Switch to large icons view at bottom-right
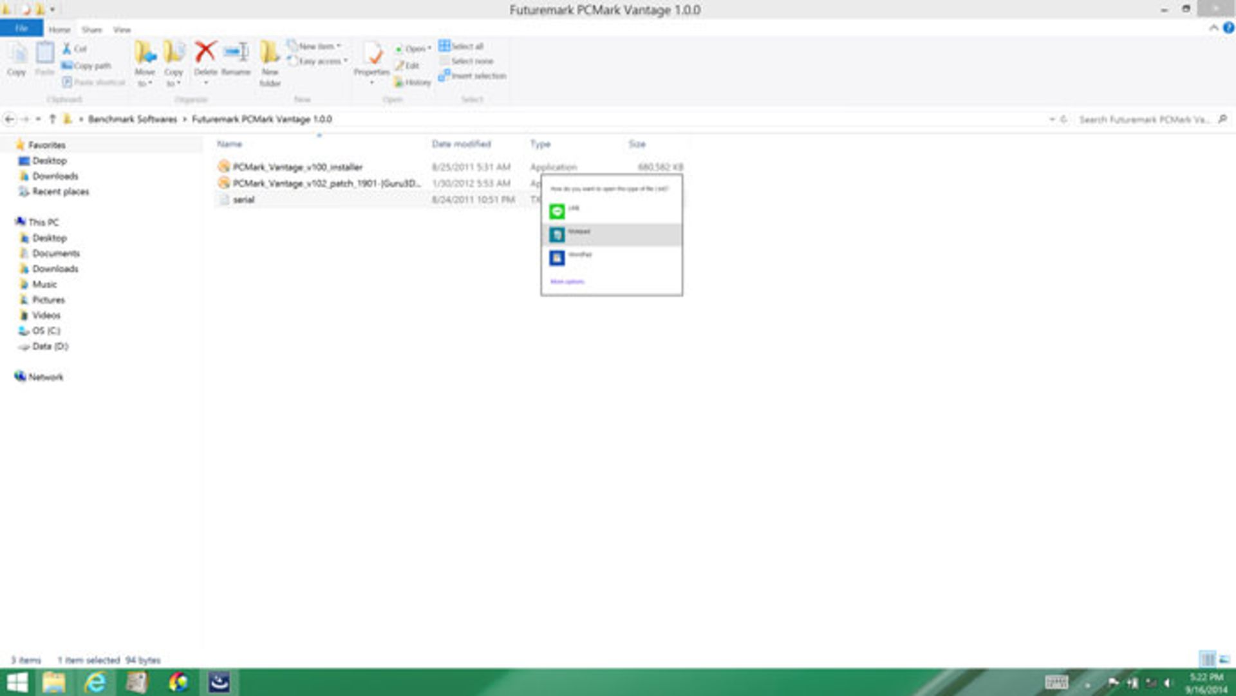Viewport: 1236px width, 696px height. (1224, 659)
